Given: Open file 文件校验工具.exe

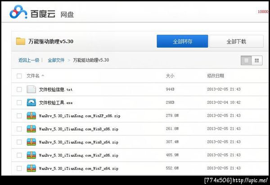Looking at the screenshot, I should [56, 103].
